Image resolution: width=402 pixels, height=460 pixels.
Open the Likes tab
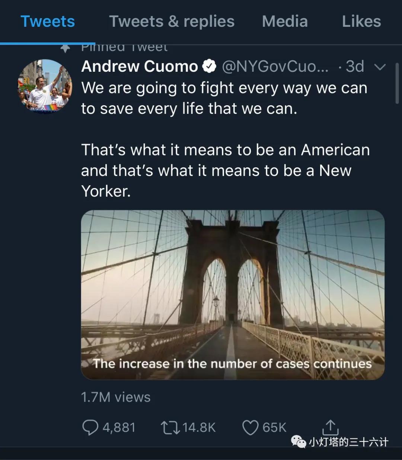click(360, 21)
